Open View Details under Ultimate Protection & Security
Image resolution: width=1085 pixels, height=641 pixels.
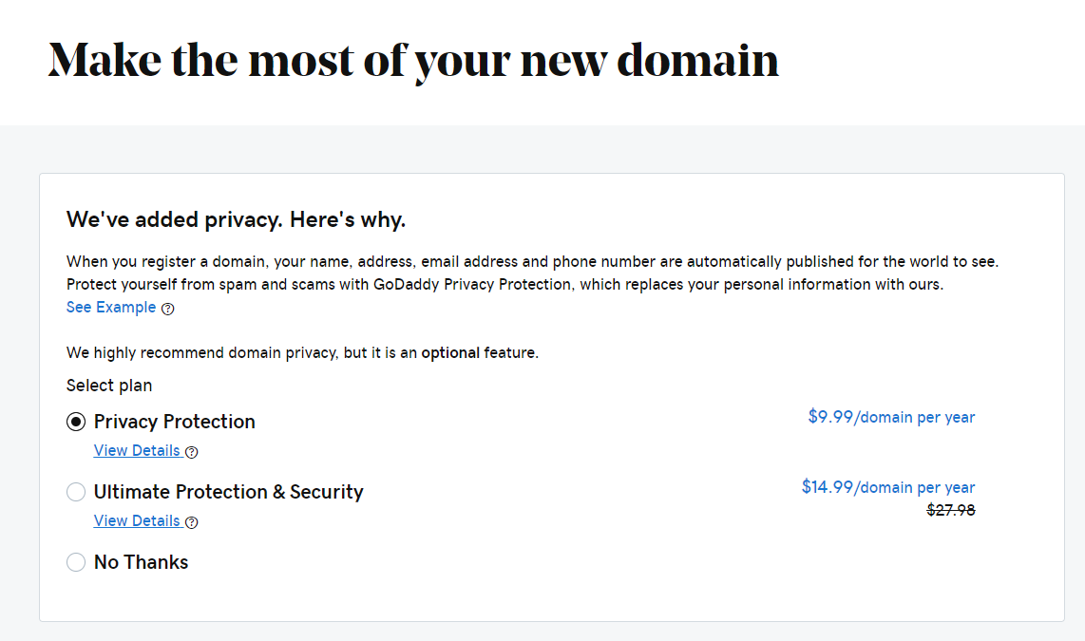click(137, 521)
